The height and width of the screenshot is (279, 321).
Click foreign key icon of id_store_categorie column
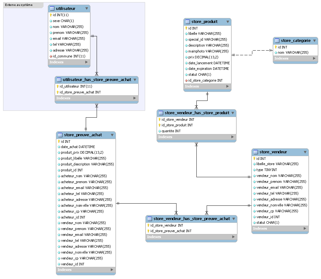pyautogui.click(x=186, y=80)
